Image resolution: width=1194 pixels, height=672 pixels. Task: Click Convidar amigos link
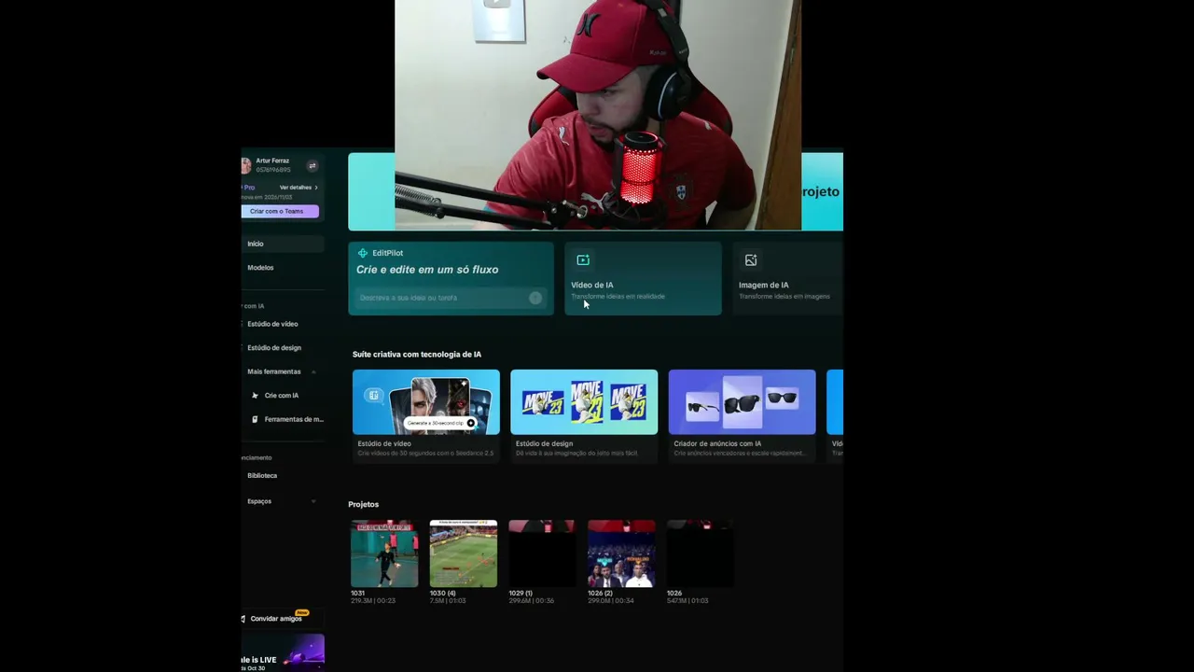tap(276, 619)
